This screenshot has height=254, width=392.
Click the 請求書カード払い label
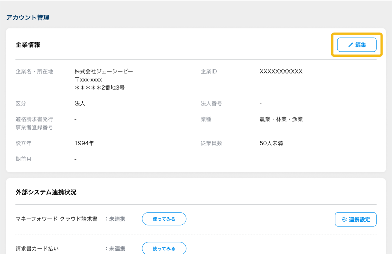coord(37,248)
